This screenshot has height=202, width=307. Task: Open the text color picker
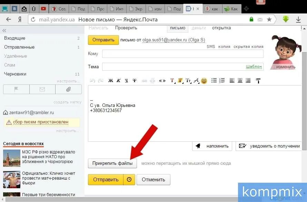click(x=172, y=80)
